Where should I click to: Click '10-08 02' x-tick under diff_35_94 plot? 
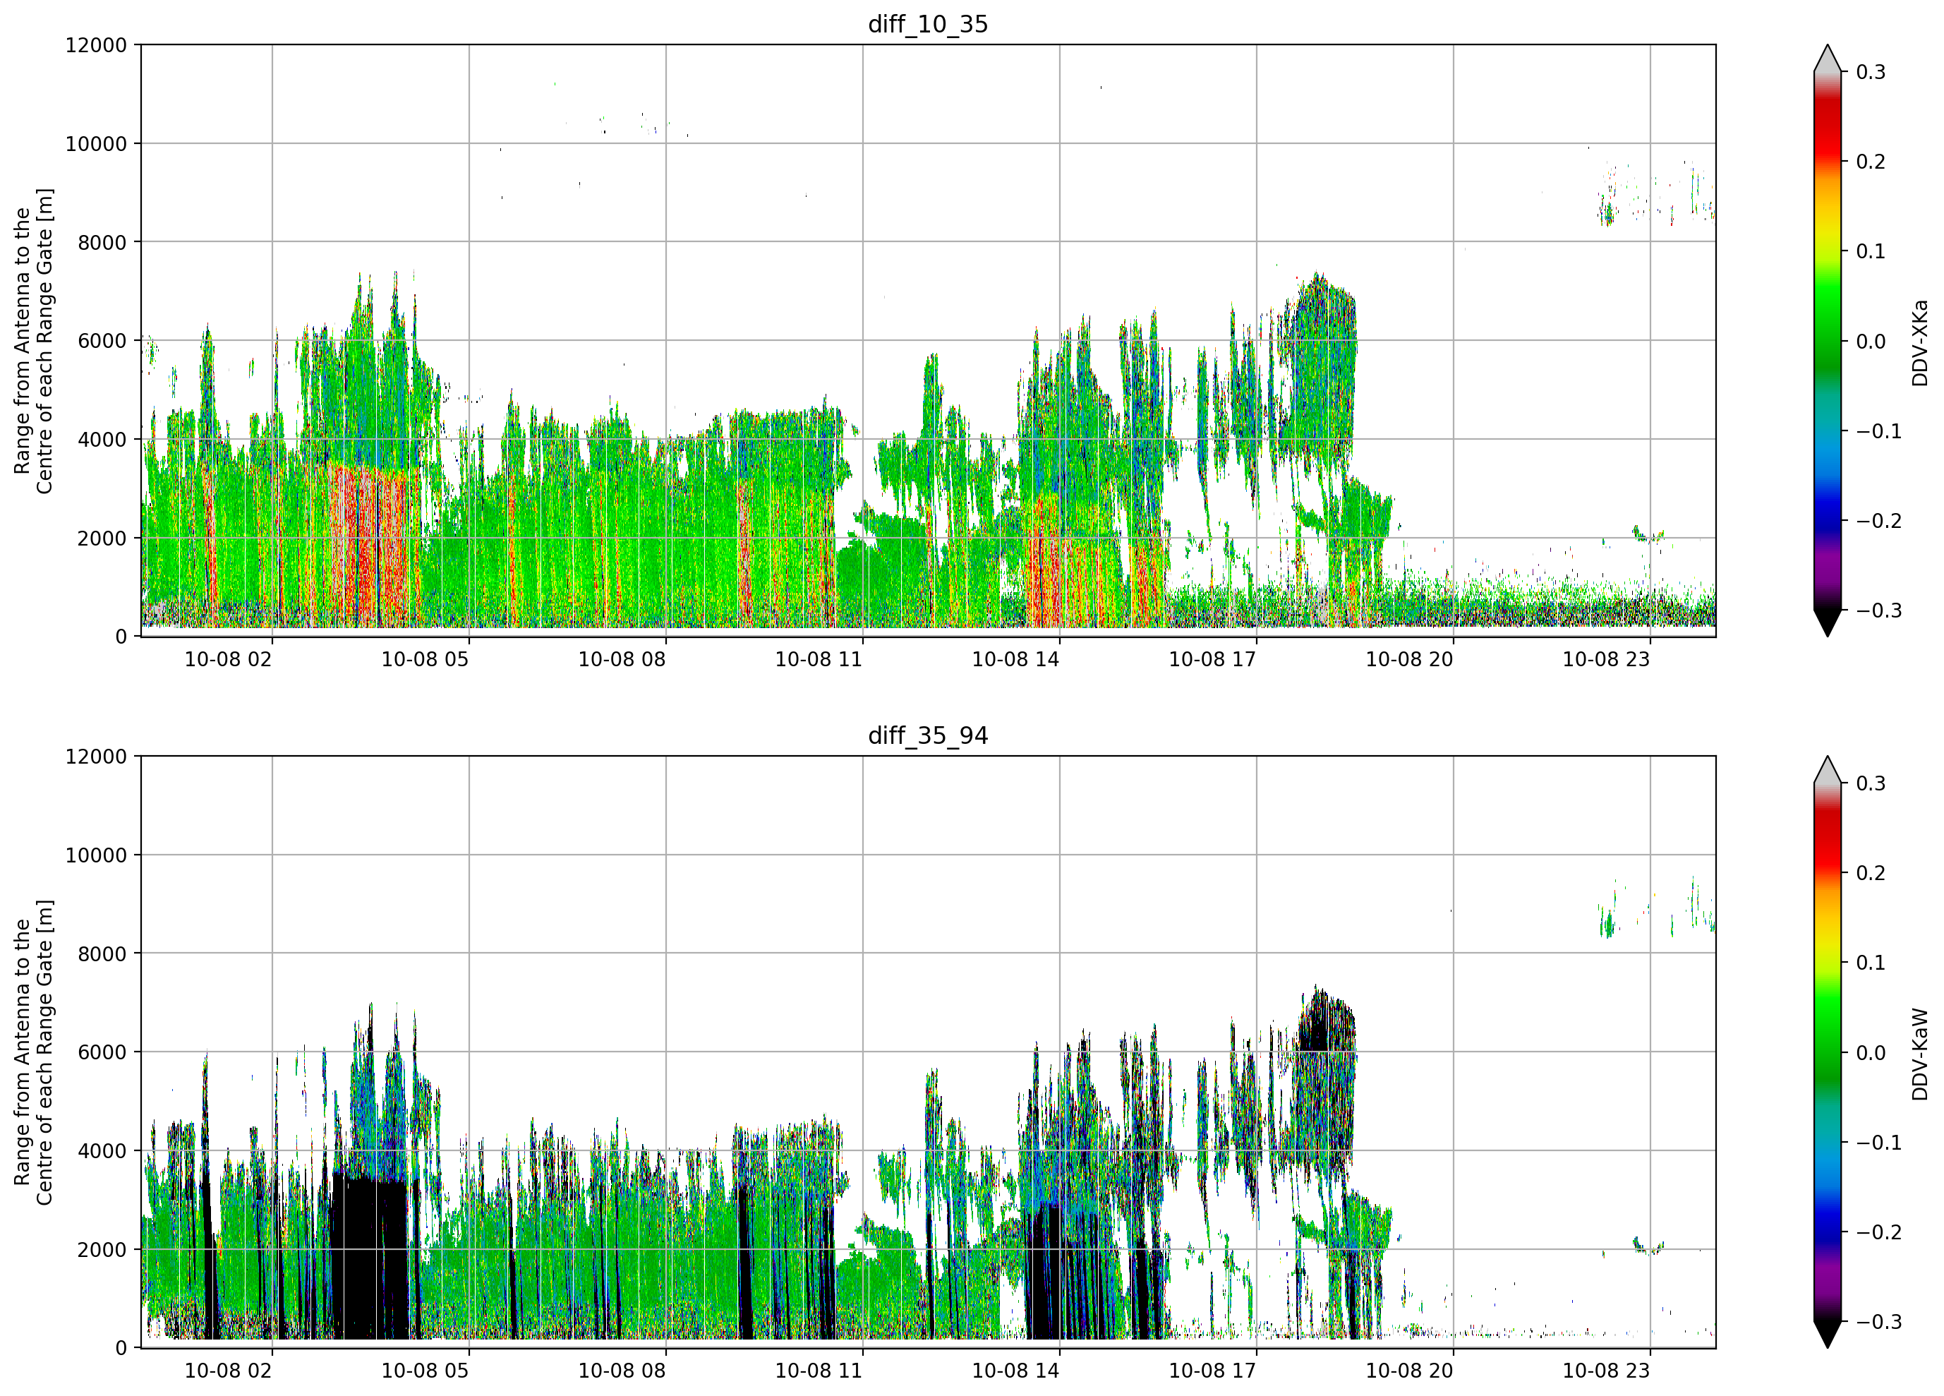point(228,1371)
